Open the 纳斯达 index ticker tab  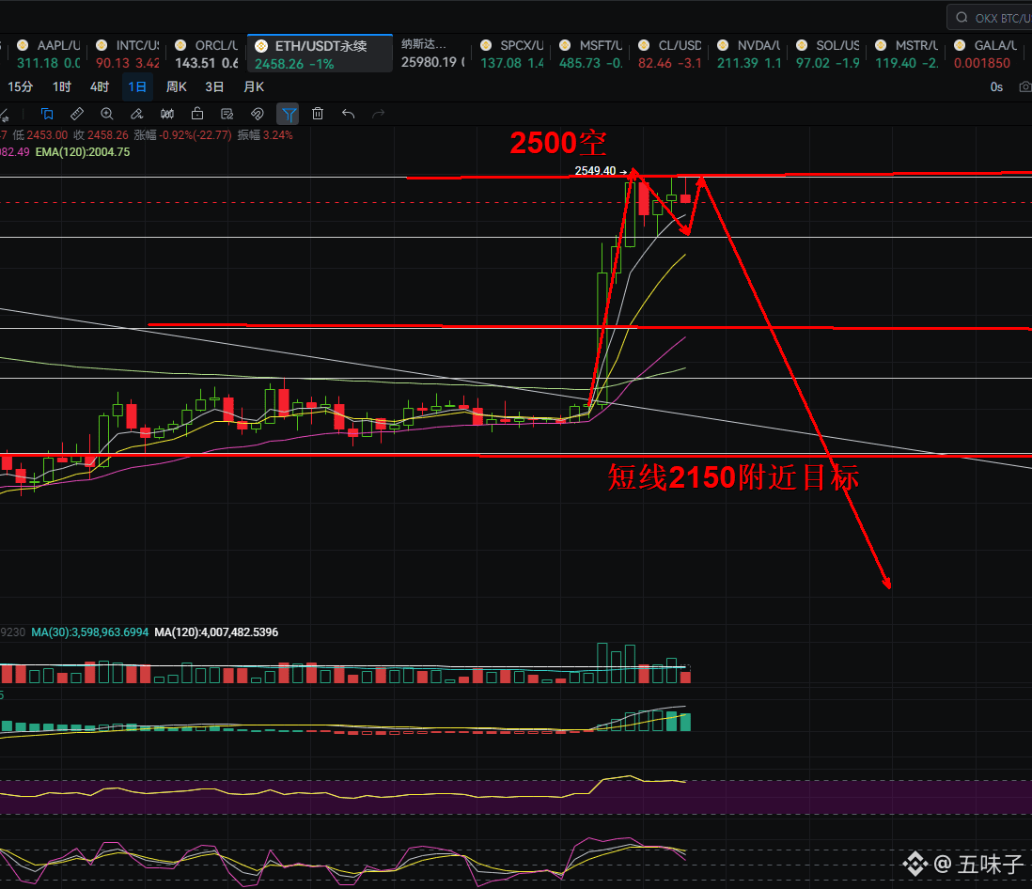pyautogui.click(x=433, y=54)
